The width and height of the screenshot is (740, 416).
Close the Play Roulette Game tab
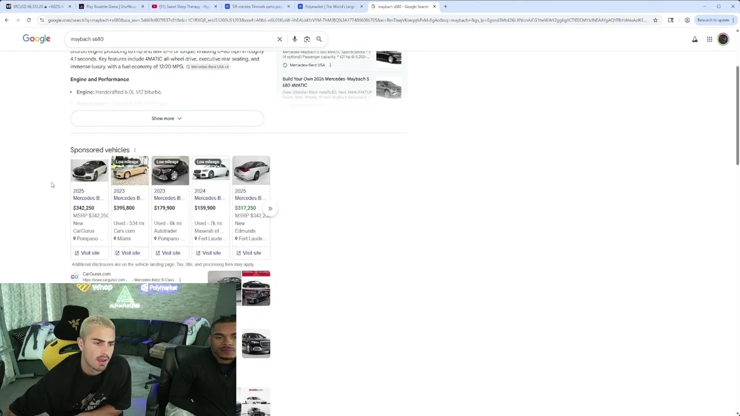[x=142, y=6]
